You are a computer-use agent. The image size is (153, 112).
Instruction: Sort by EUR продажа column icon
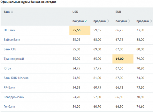(x=150, y=21)
